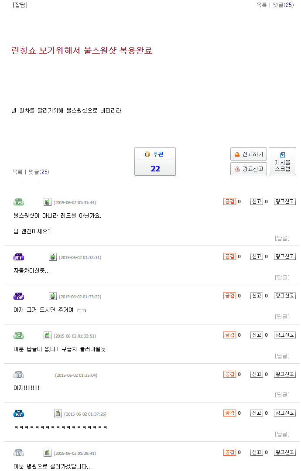Click the level 10 badge on 01:35:04 comment
The height and width of the screenshot is (471, 301).
coord(19,375)
